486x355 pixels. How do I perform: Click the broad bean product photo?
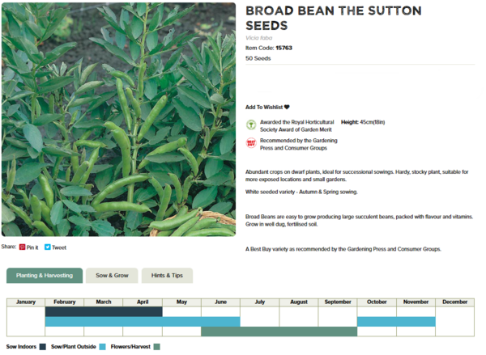click(x=118, y=120)
